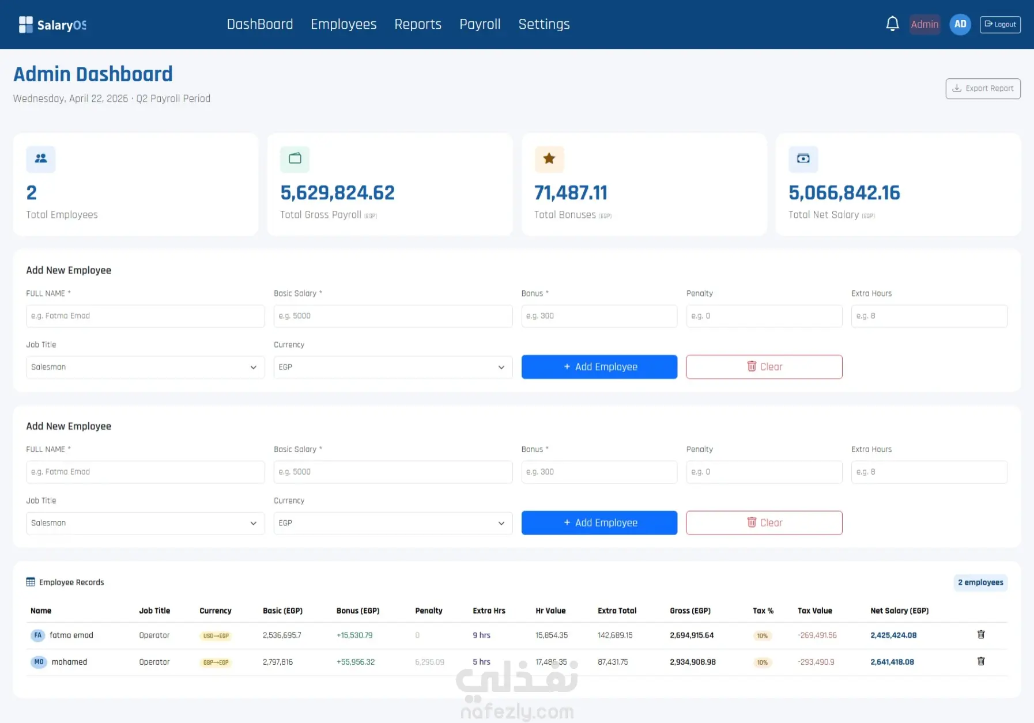Focus the first FULL NAME input field
Viewport: 1034px width, 723px height.
pos(145,316)
